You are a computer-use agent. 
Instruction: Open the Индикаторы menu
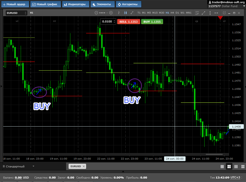(76, 4)
